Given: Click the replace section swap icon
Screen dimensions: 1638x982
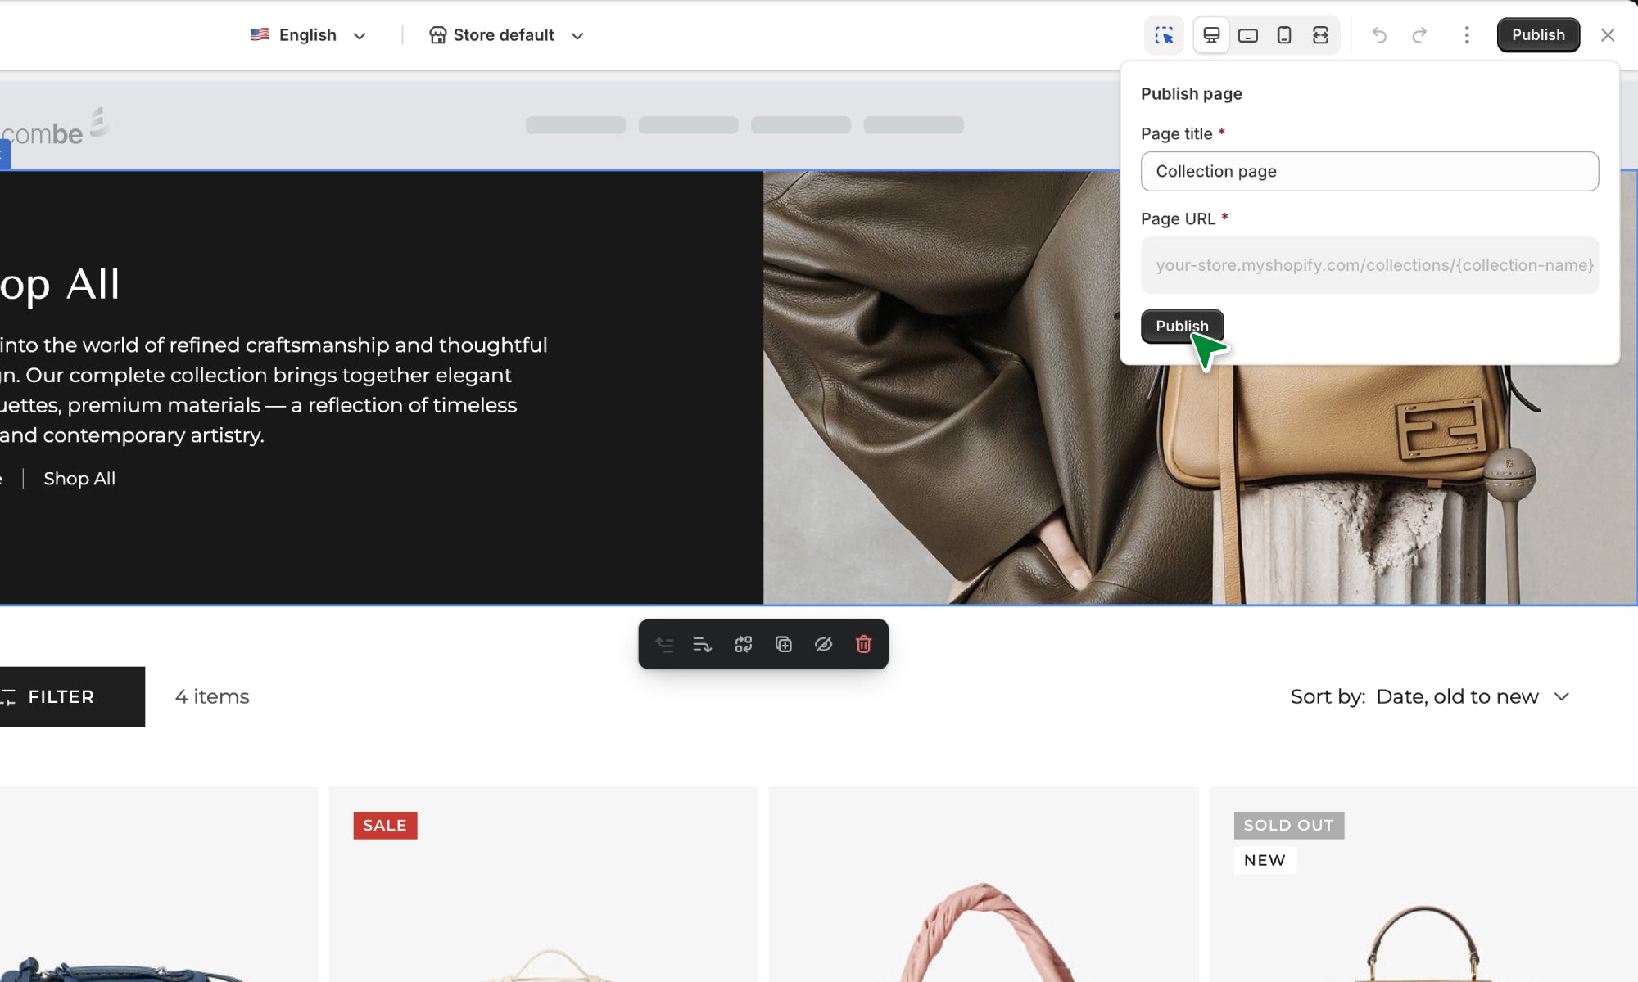Looking at the screenshot, I should [x=743, y=645].
